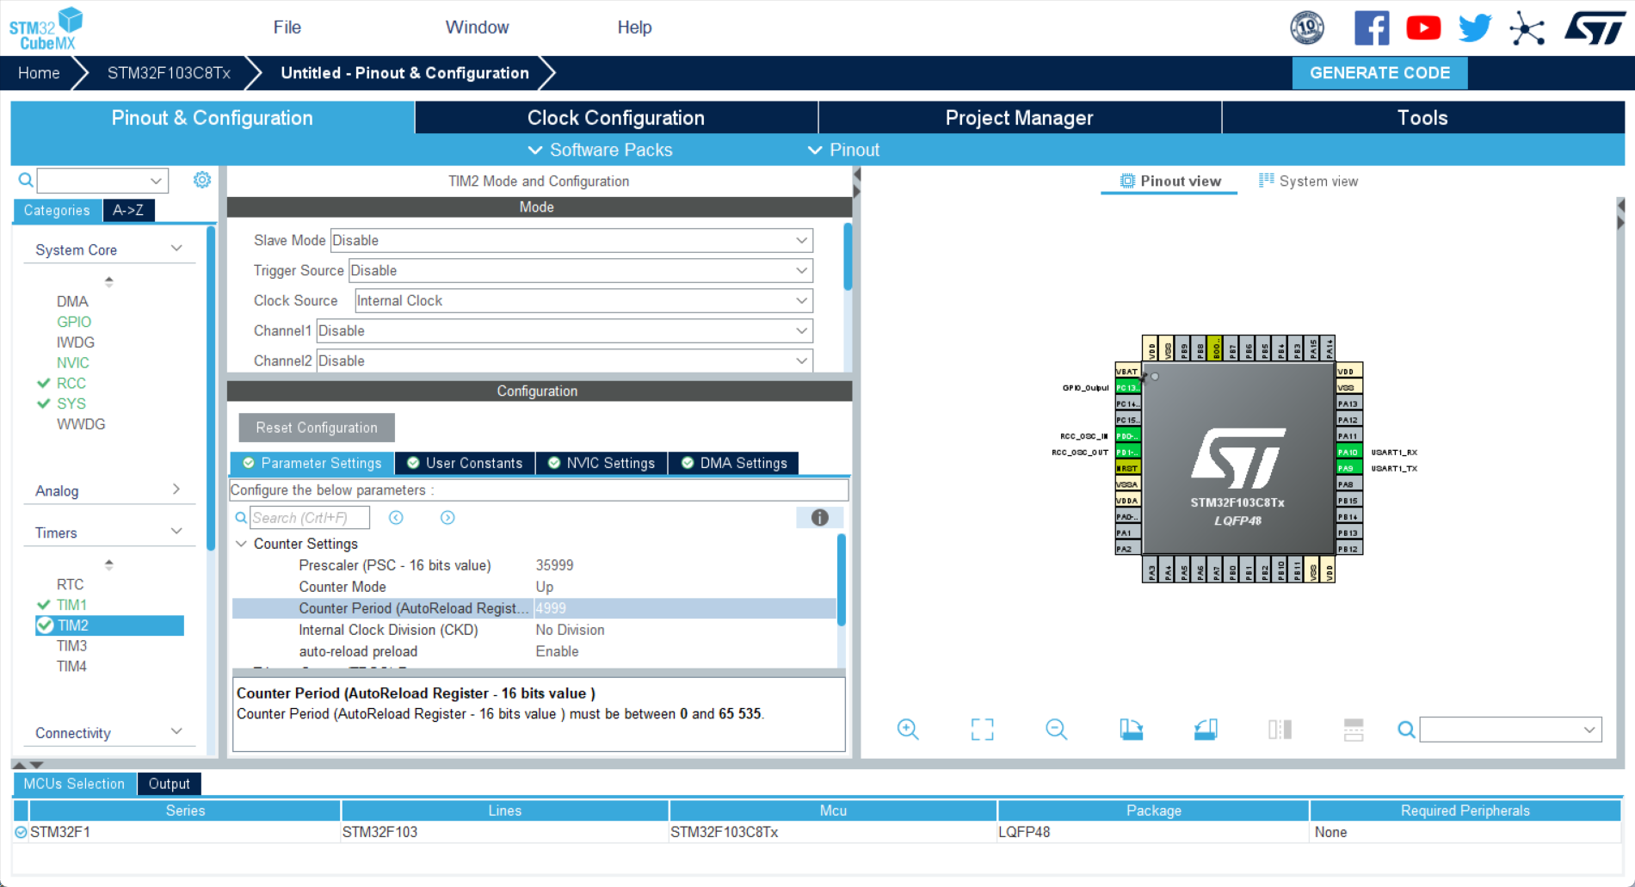Go to next parameter search result
Image resolution: width=1635 pixels, height=887 pixels.
coord(447,517)
